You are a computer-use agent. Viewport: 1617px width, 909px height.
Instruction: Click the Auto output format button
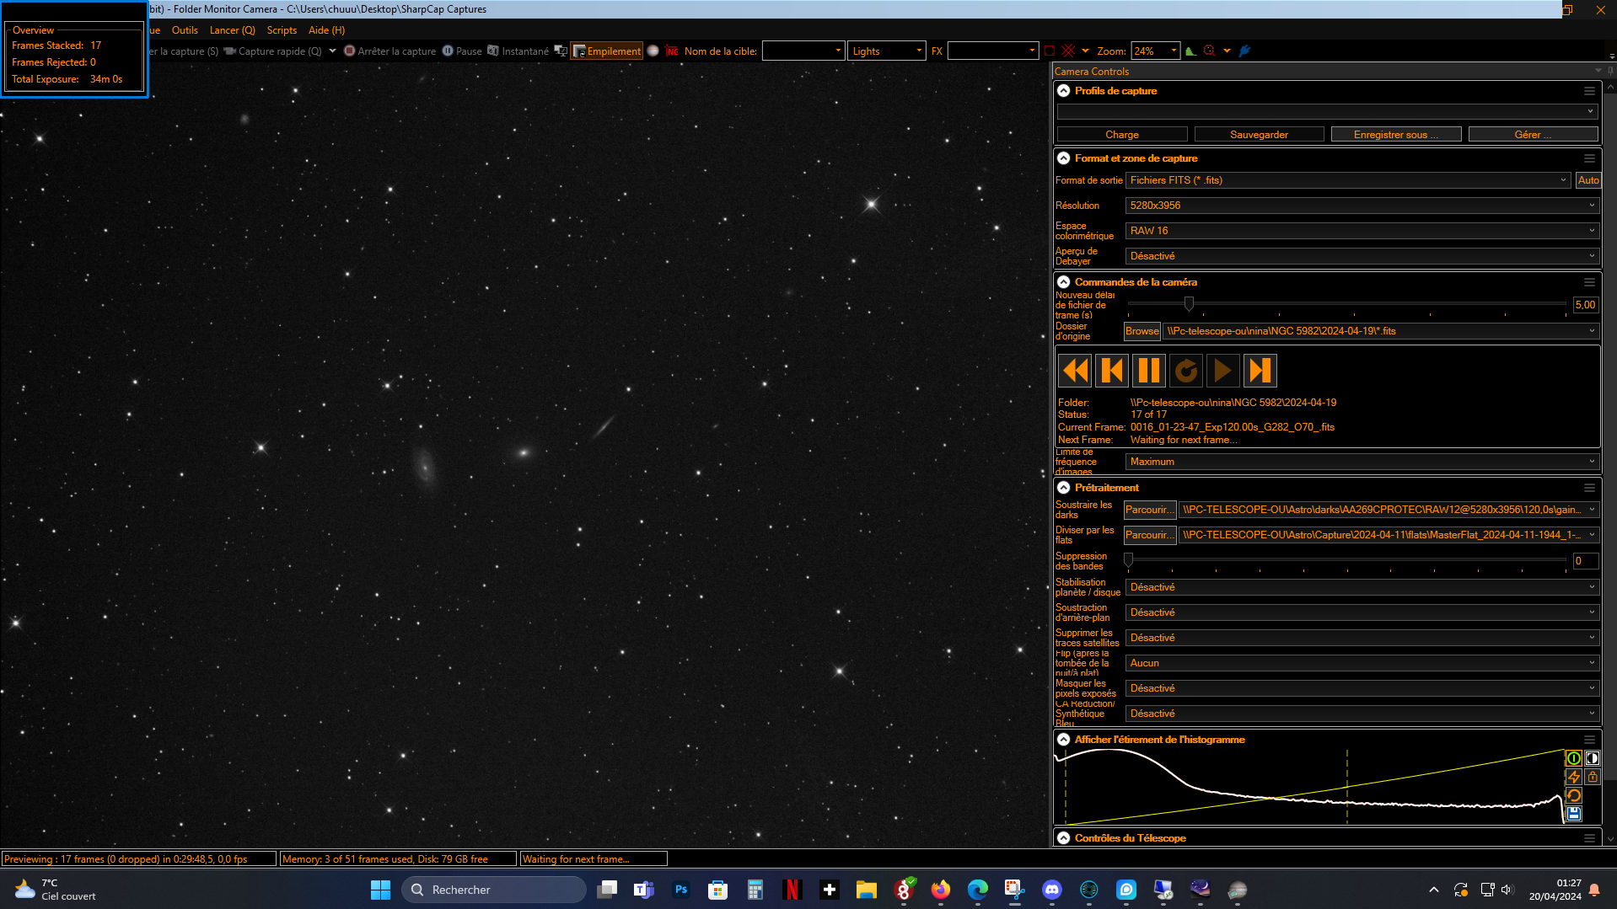(x=1588, y=180)
